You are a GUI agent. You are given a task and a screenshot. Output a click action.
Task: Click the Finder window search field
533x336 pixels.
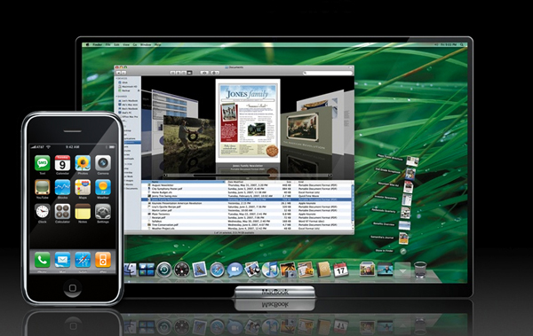[328, 73]
